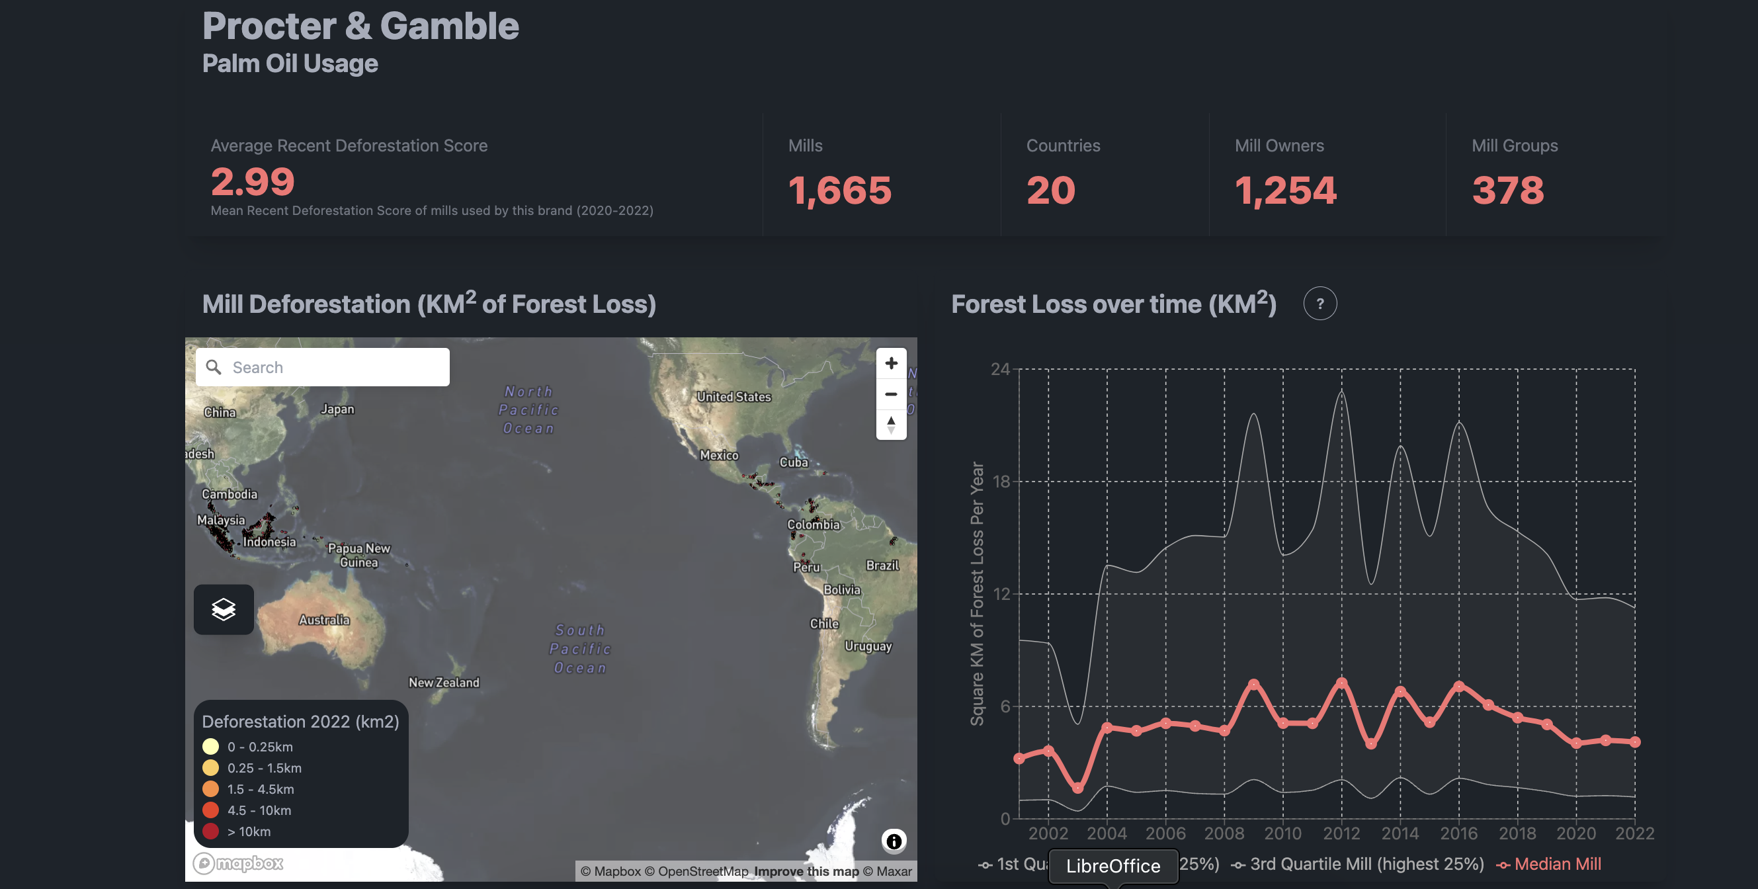Click the dark red >10km legend swatch
This screenshot has width=1758, height=889.
click(x=210, y=831)
